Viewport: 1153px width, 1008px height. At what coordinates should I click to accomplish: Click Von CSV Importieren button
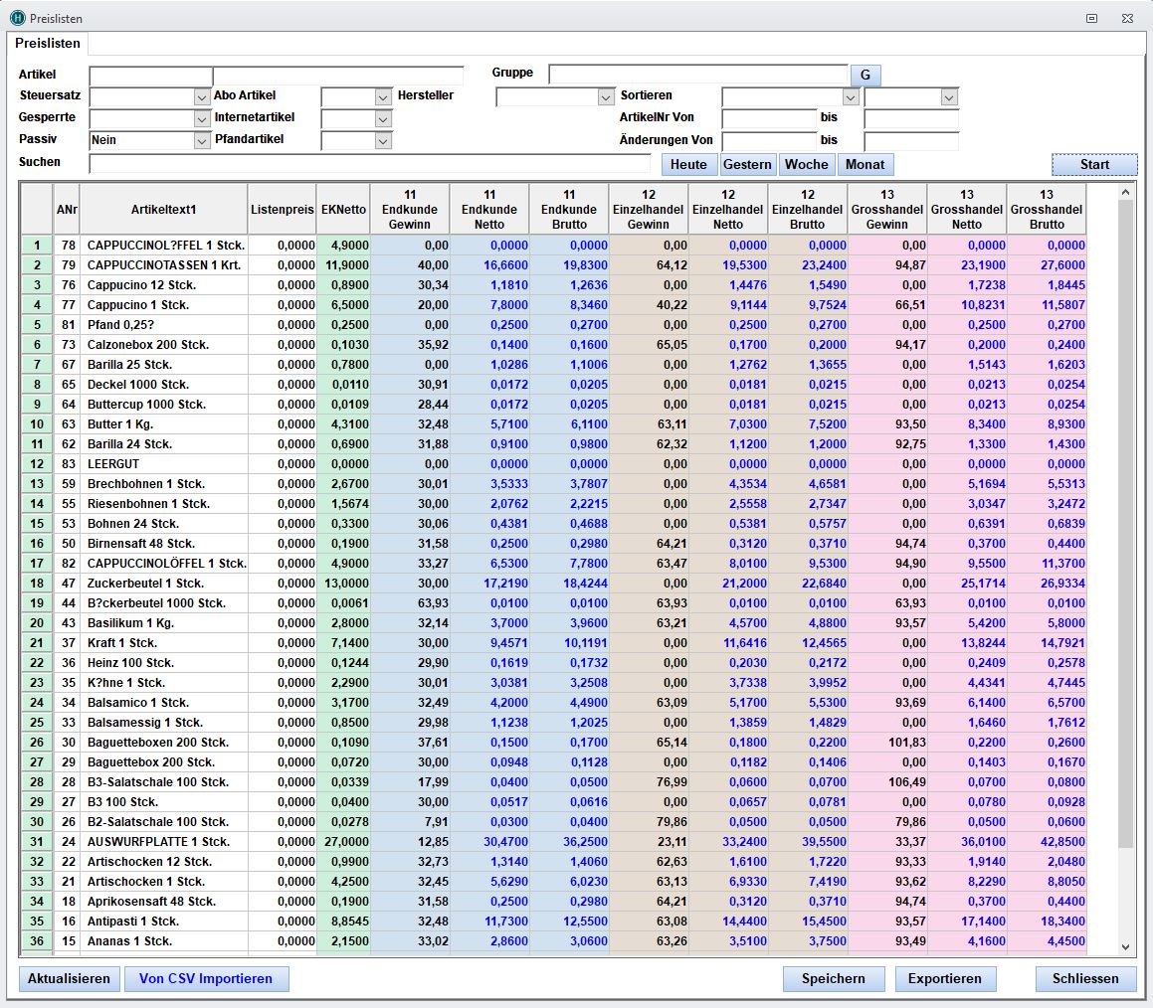pos(206,978)
